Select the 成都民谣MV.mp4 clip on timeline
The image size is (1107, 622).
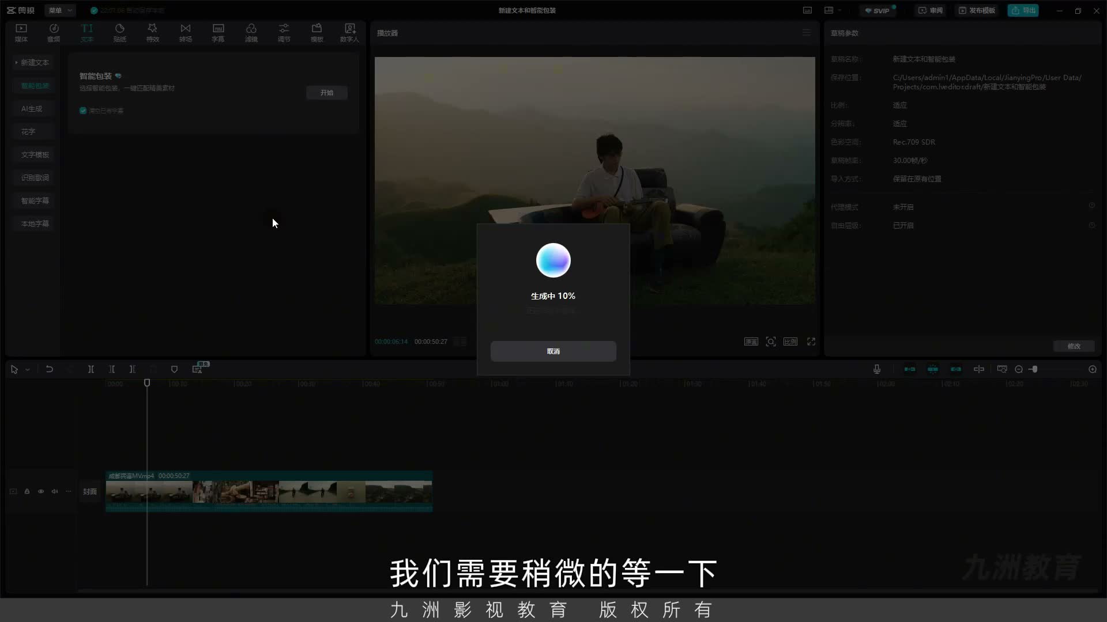[269, 491]
